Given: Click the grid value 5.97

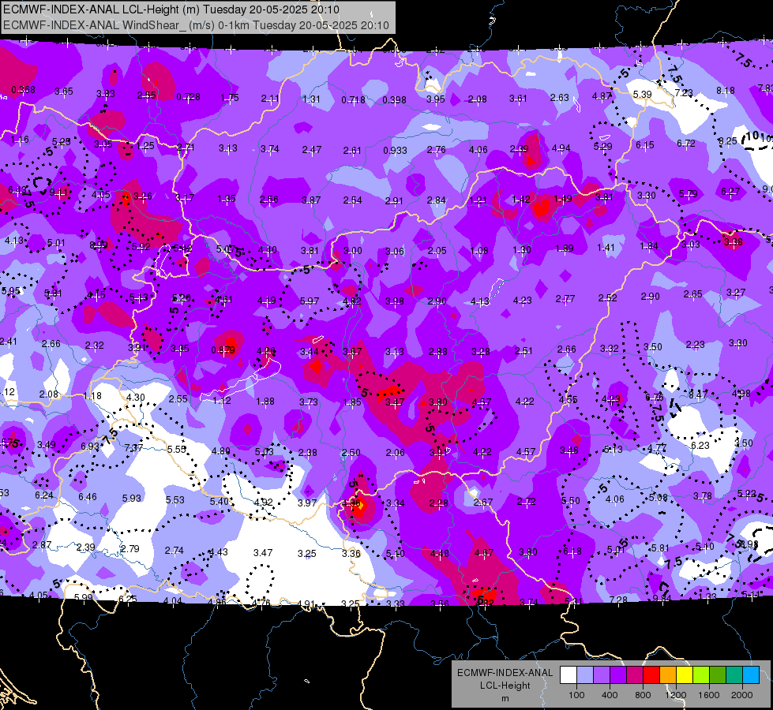Looking at the screenshot, I should coord(310,301).
